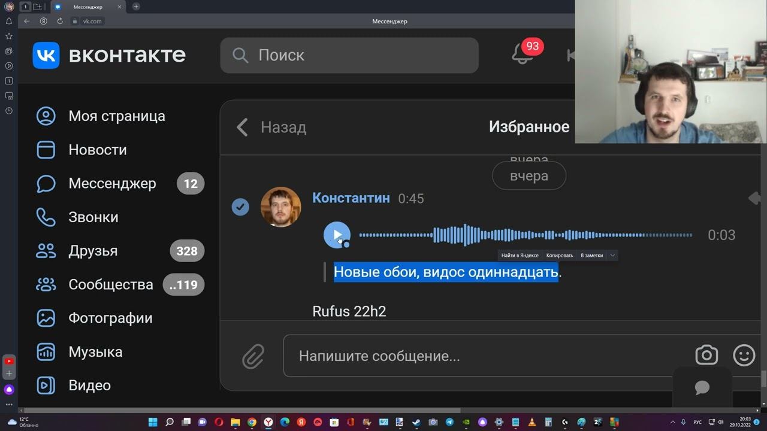
Task: Open the floating chat bubble button
Action: tap(702, 387)
